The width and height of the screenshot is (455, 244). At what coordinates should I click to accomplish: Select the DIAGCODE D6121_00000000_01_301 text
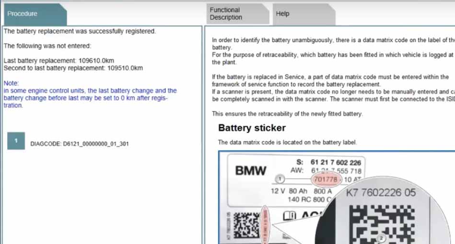[80, 144]
